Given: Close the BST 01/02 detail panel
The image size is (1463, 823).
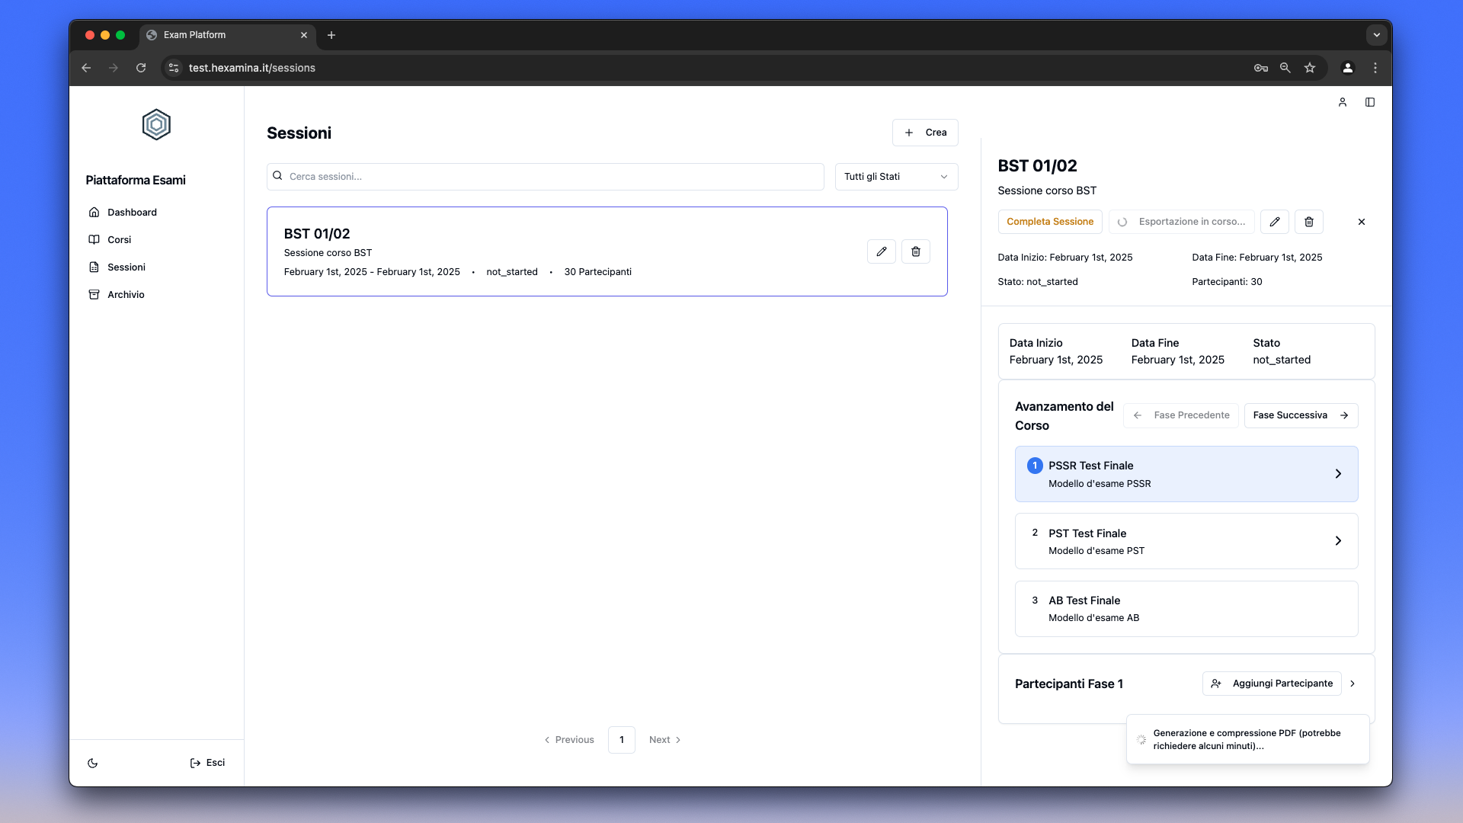Looking at the screenshot, I should tap(1362, 222).
